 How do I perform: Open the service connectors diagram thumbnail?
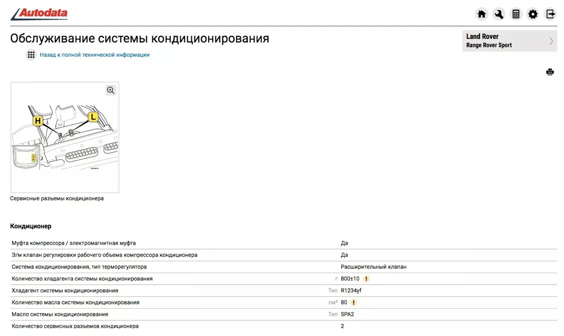click(65, 137)
